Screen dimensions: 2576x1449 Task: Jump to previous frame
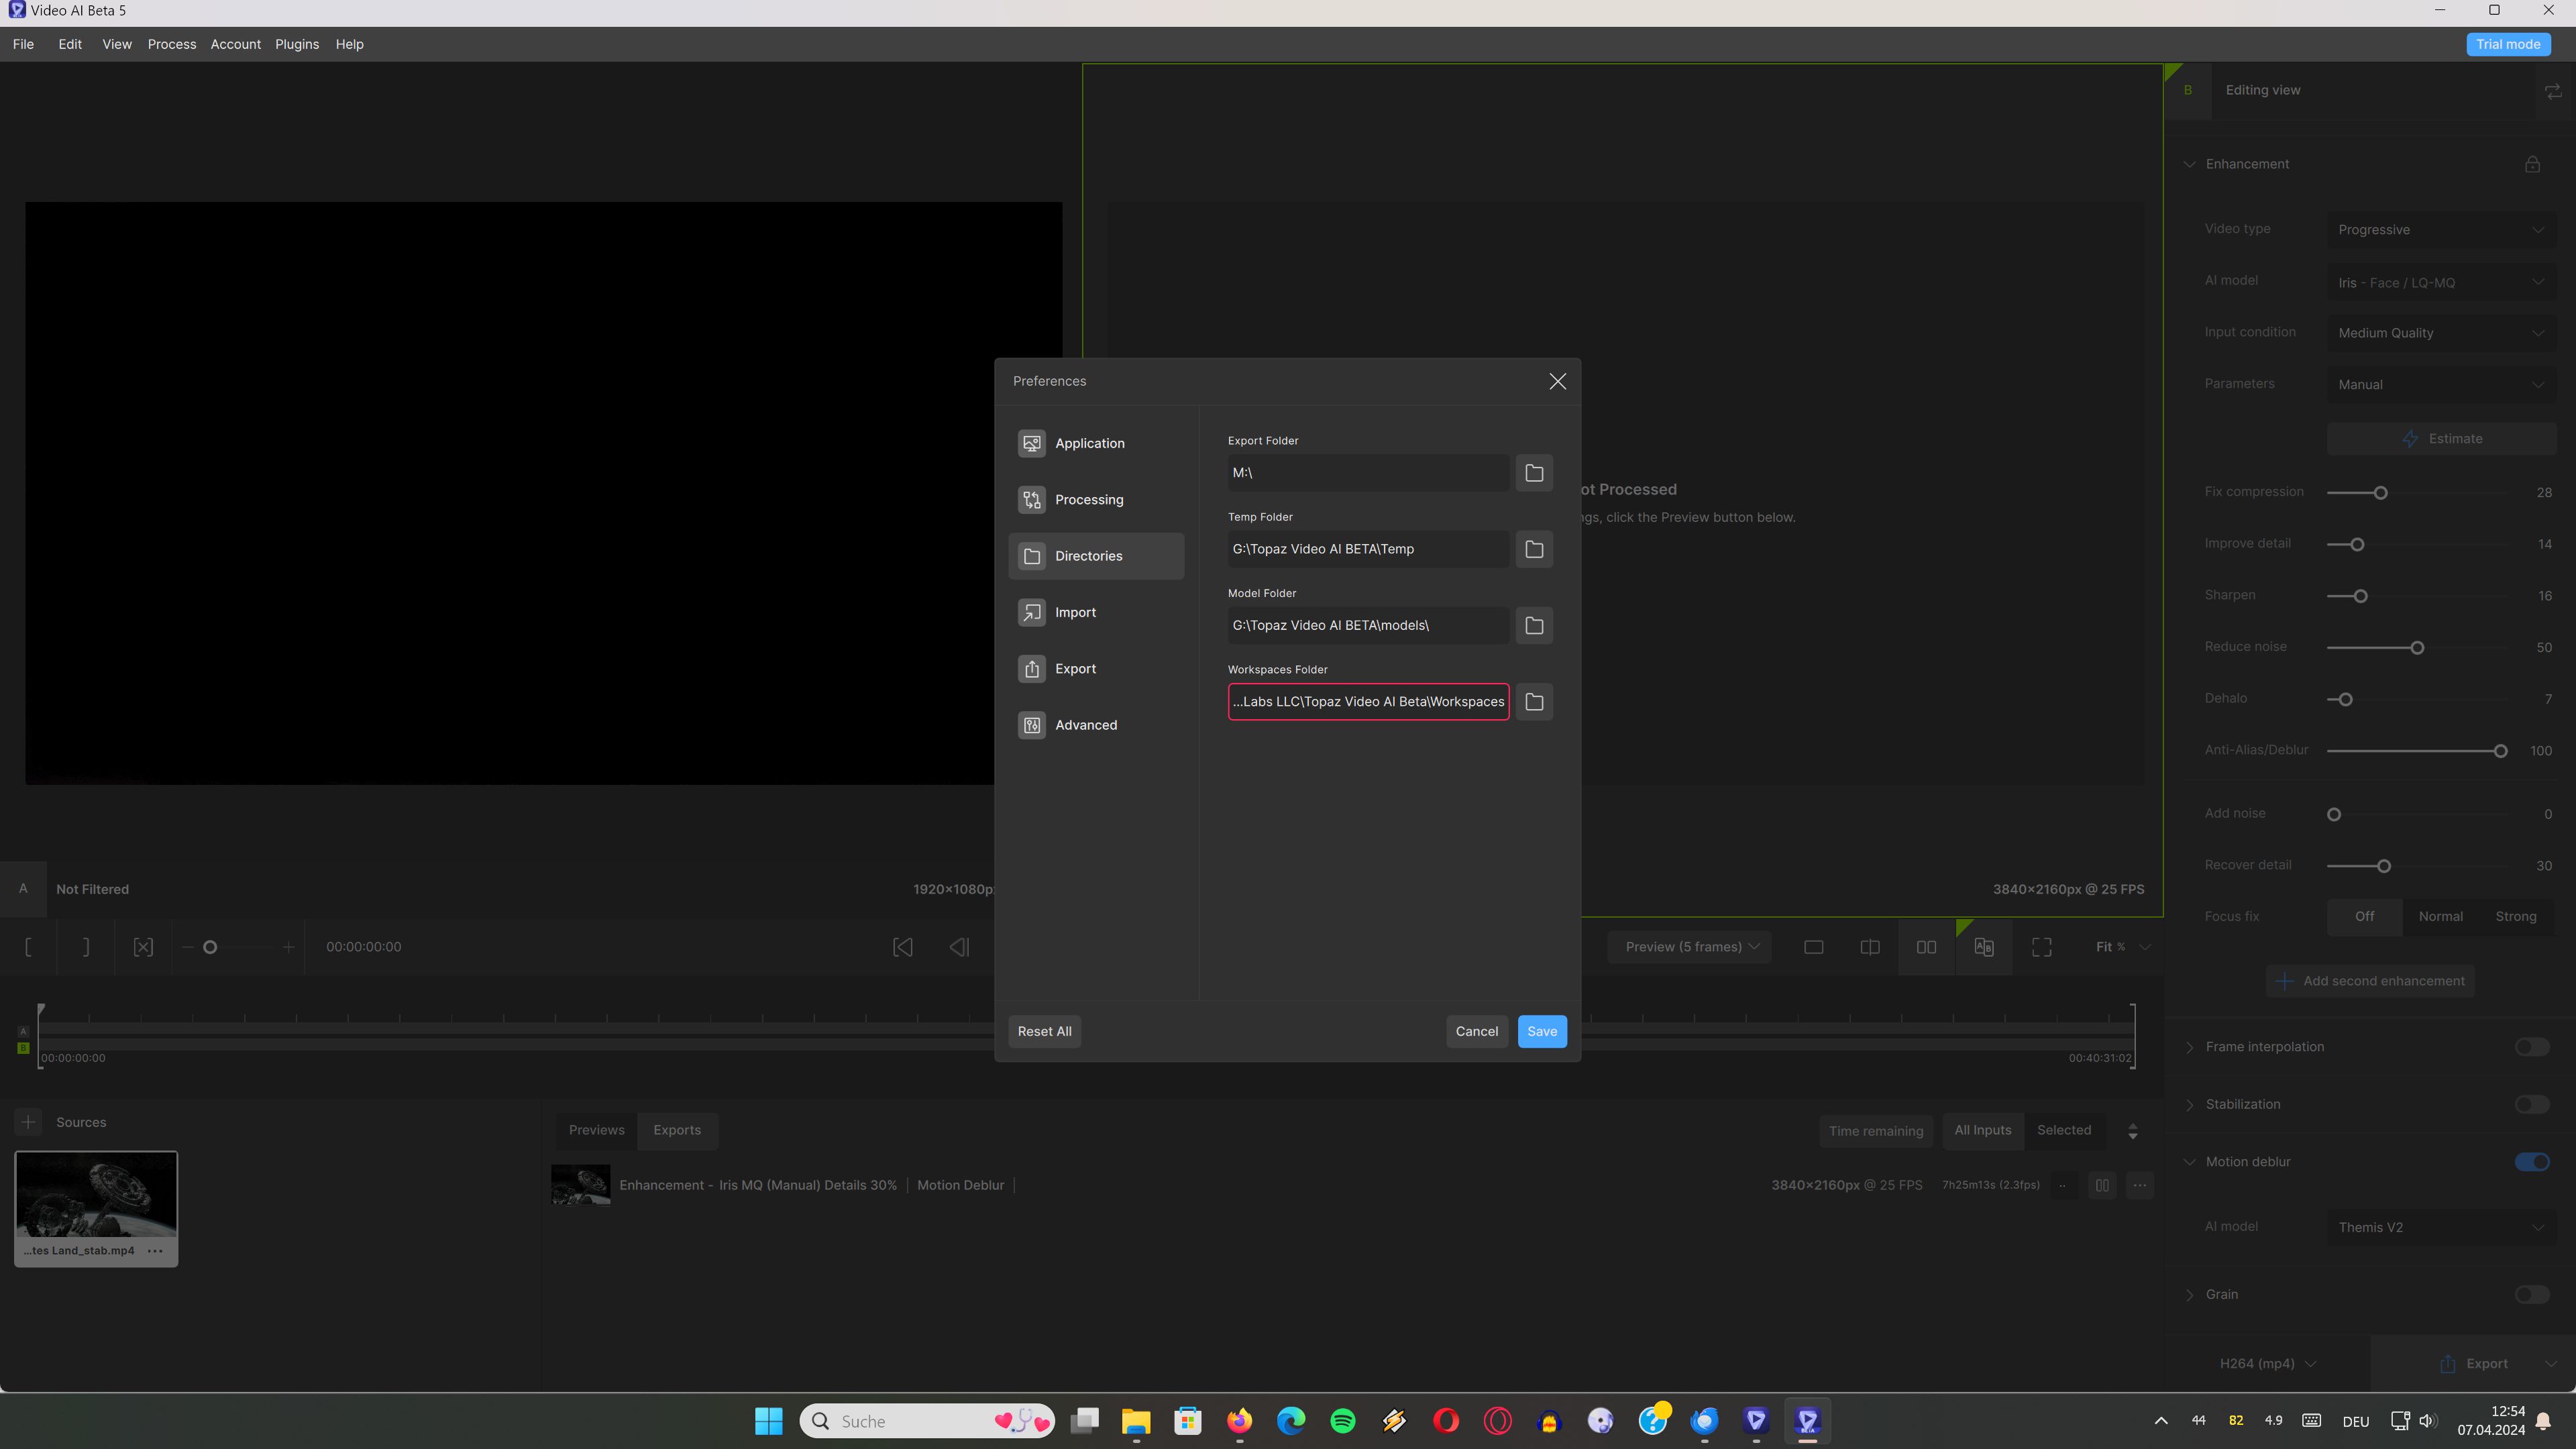click(959, 947)
